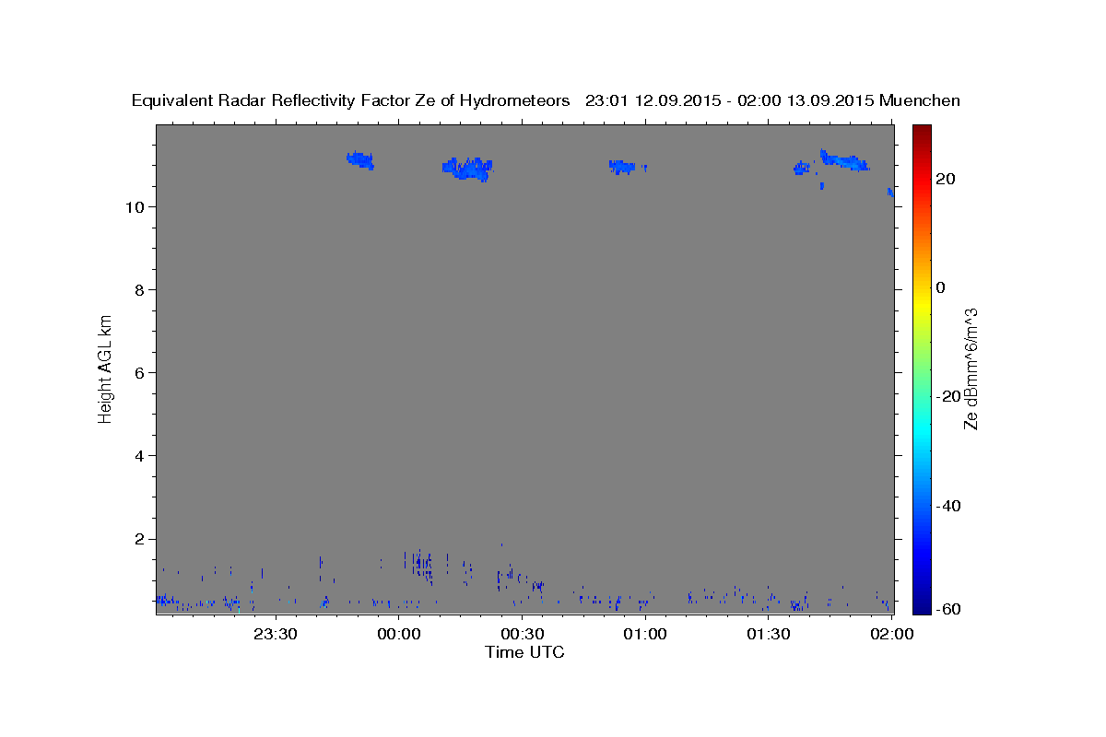Click the 01:00 time tick label
The image size is (1106, 737).
click(645, 634)
